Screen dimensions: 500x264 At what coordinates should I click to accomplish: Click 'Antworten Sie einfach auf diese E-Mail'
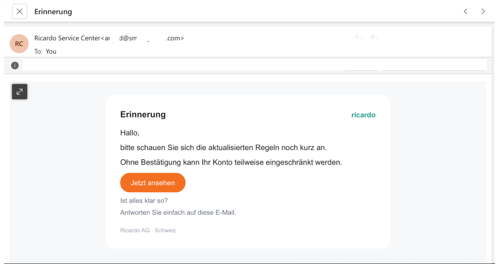[x=178, y=213]
